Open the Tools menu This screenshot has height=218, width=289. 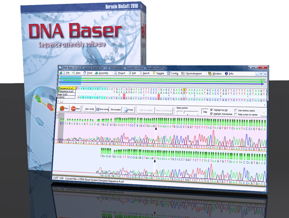tap(90, 73)
